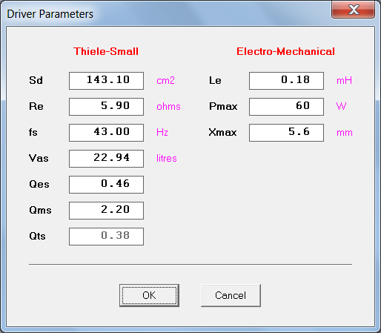Click the Xmax label
The image size is (381, 333).
coord(222,132)
